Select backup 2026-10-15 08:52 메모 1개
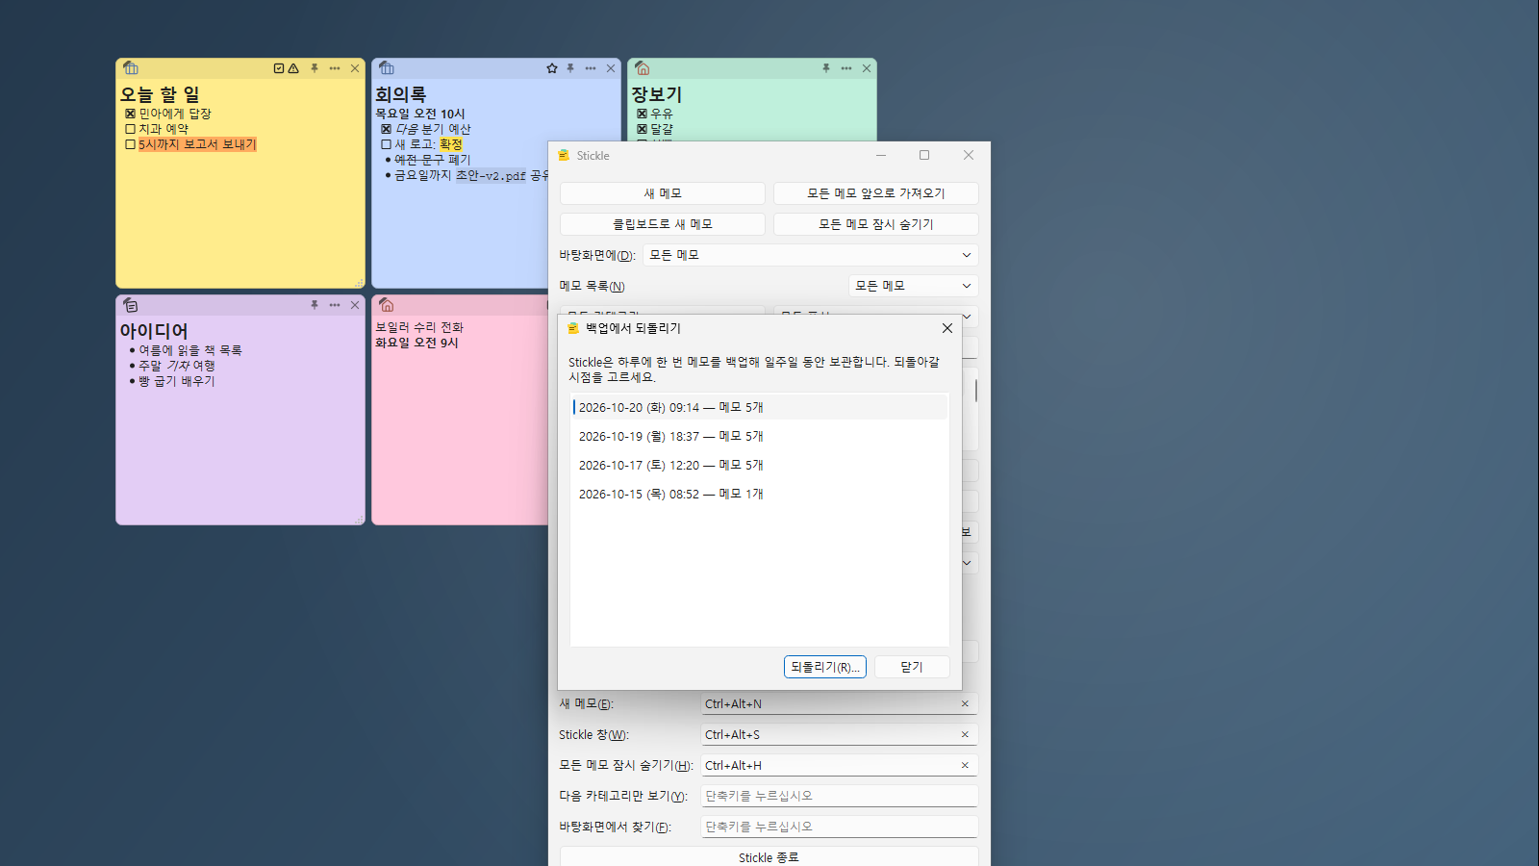The height and width of the screenshot is (866, 1539). point(760,494)
